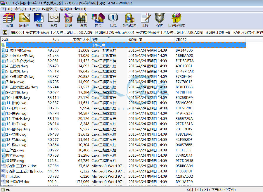Click the up-one-level arrow button
263x192 pixels.
(5, 32)
